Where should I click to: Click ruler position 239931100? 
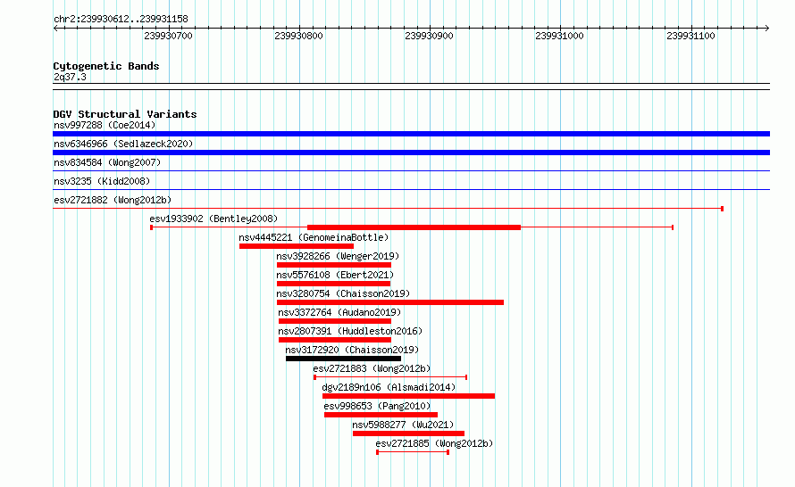pos(690,36)
